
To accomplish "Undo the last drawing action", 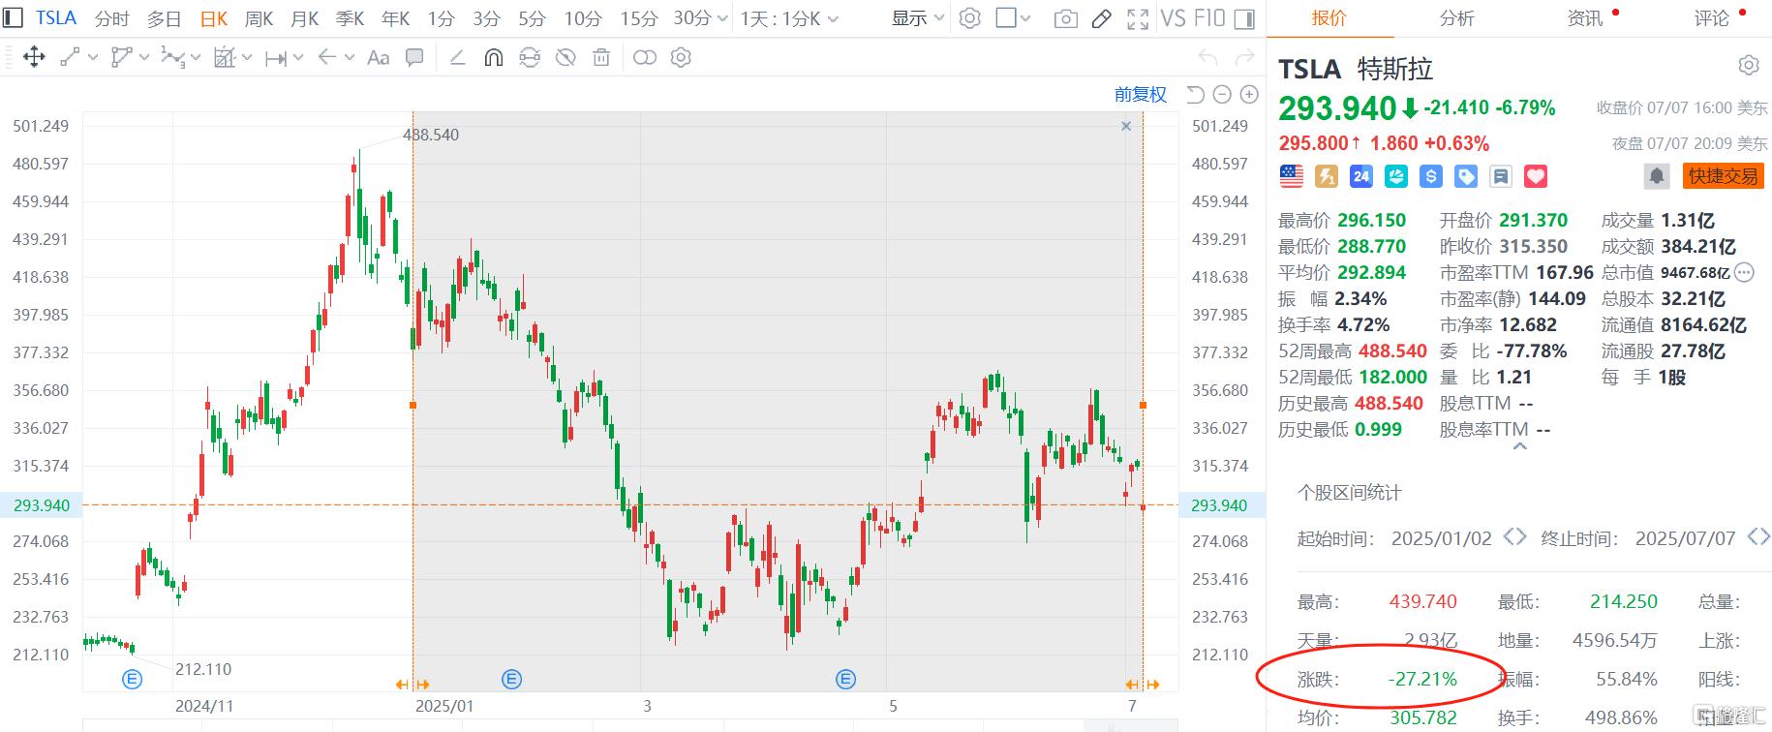I will [x=1207, y=58].
